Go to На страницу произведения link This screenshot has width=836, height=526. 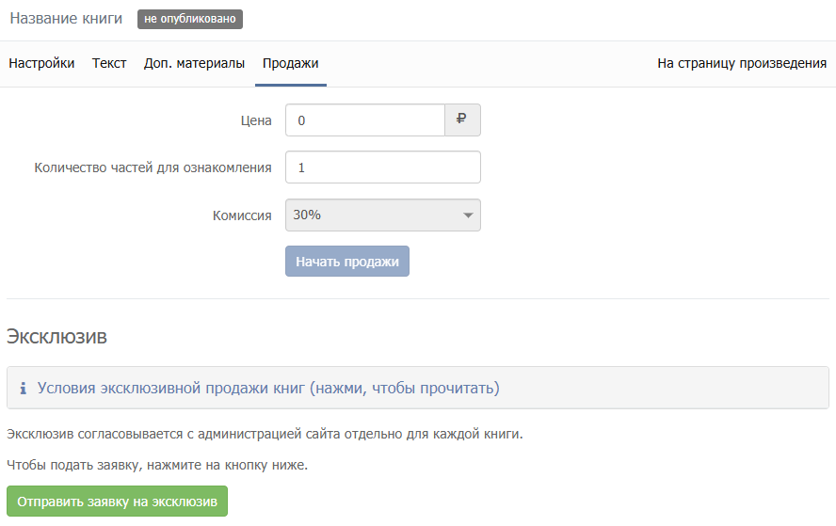(x=742, y=63)
